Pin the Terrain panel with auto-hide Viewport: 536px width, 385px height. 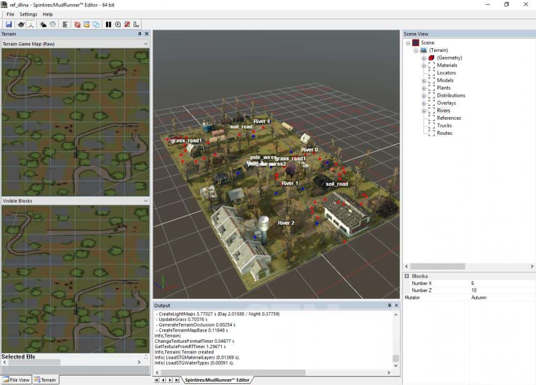pos(140,34)
